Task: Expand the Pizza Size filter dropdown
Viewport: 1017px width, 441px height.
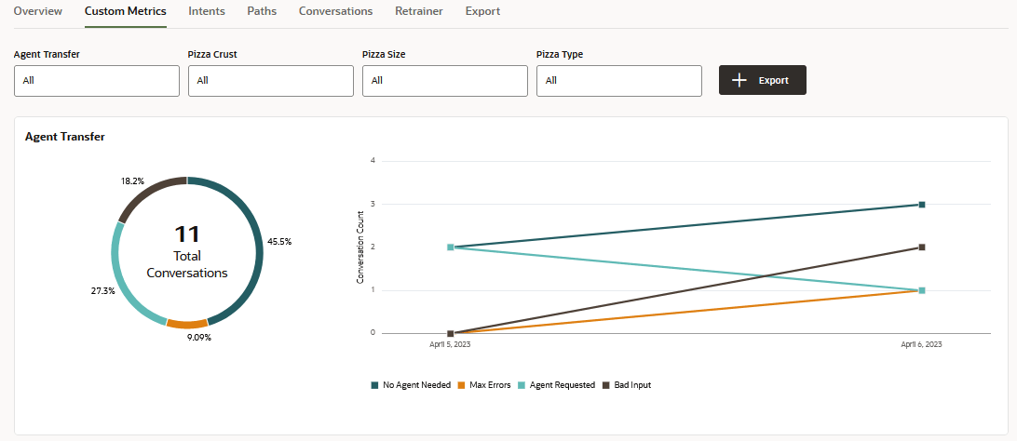Action: [445, 81]
